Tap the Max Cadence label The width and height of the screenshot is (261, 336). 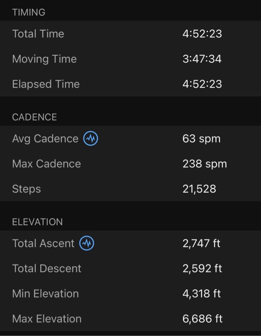(46, 164)
